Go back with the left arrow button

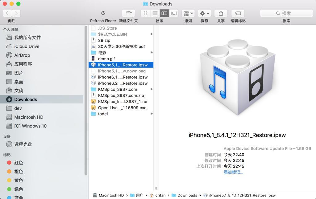click(x=7, y=13)
